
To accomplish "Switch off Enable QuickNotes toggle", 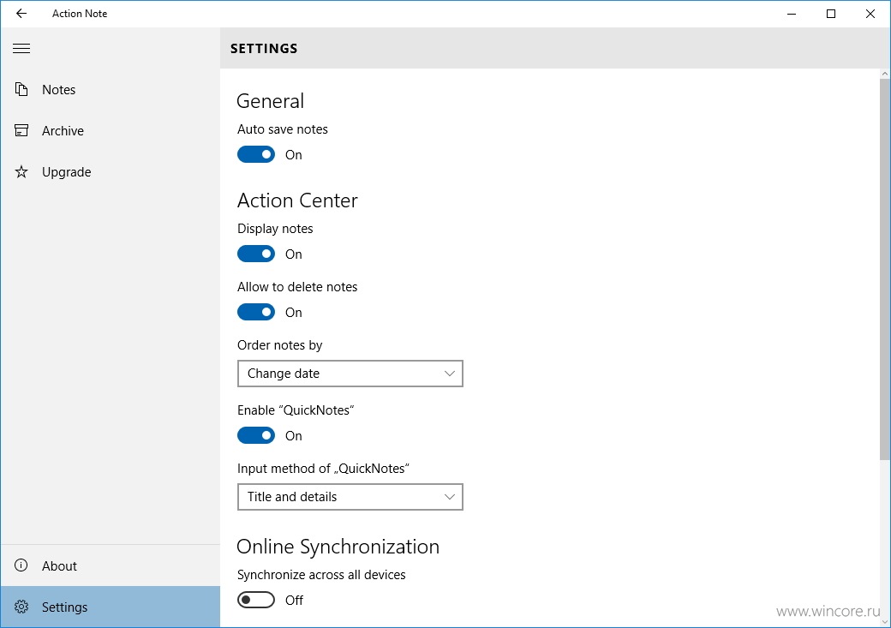I will click(255, 435).
